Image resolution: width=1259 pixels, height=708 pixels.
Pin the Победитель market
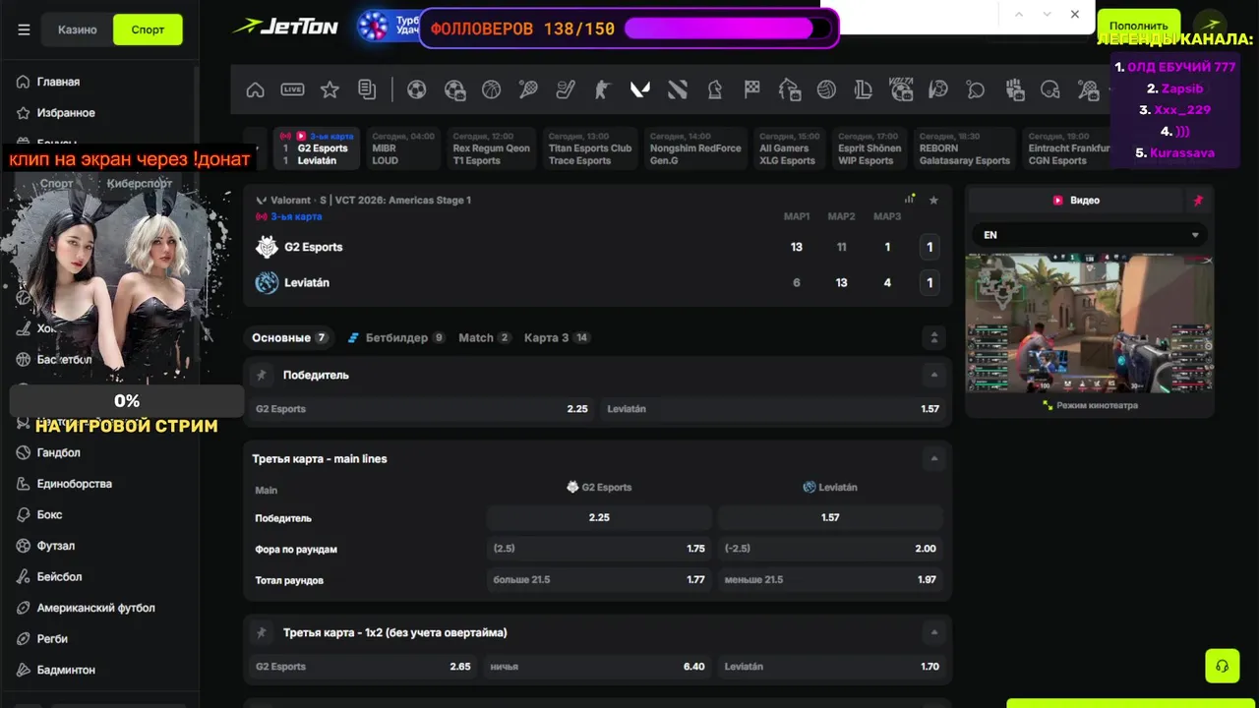(262, 375)
